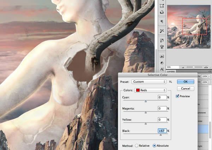Select the highlighted blue layer row
Viewport: 212px width, 150px height.
pyautogui.click(x=203, y=129)
